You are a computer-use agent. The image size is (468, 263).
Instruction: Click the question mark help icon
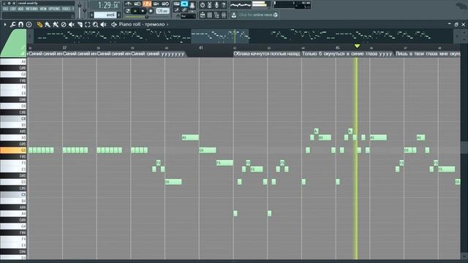tap(224, 5)
